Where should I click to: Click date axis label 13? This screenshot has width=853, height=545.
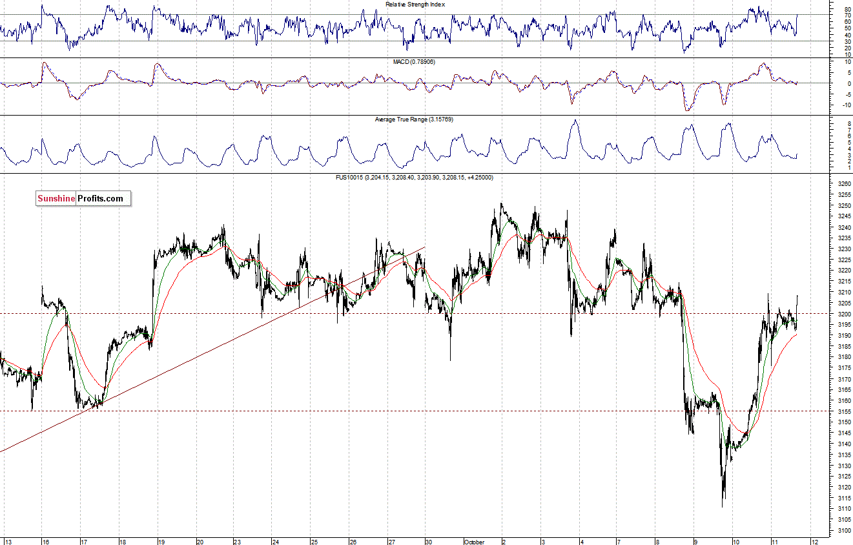point(8,542)
